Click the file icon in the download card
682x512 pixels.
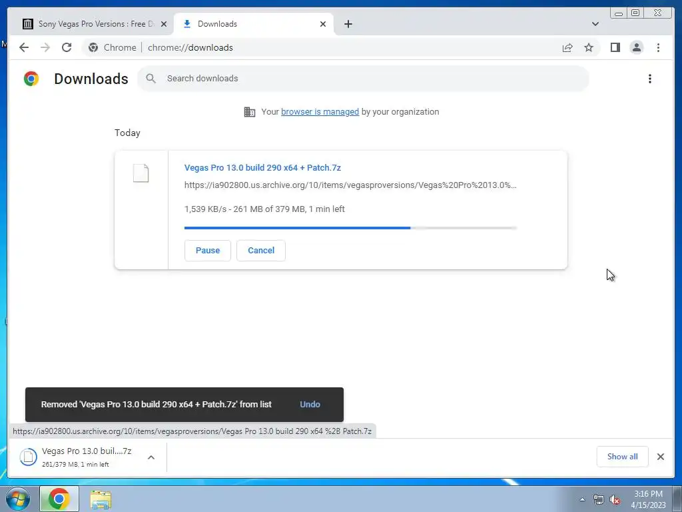[x=141, y=173]
